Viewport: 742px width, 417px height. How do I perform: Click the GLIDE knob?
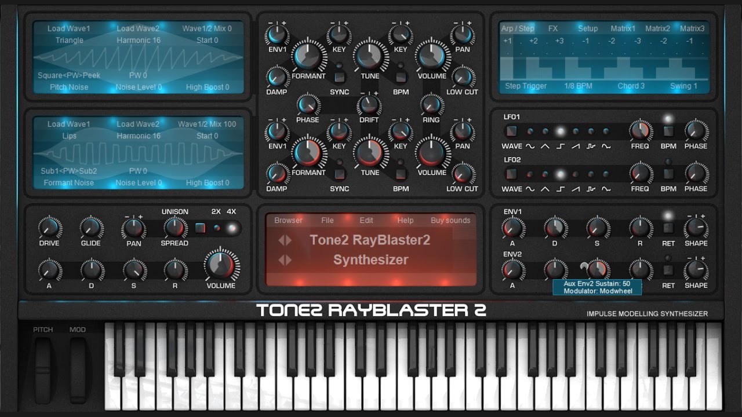(x=91, y=228)
